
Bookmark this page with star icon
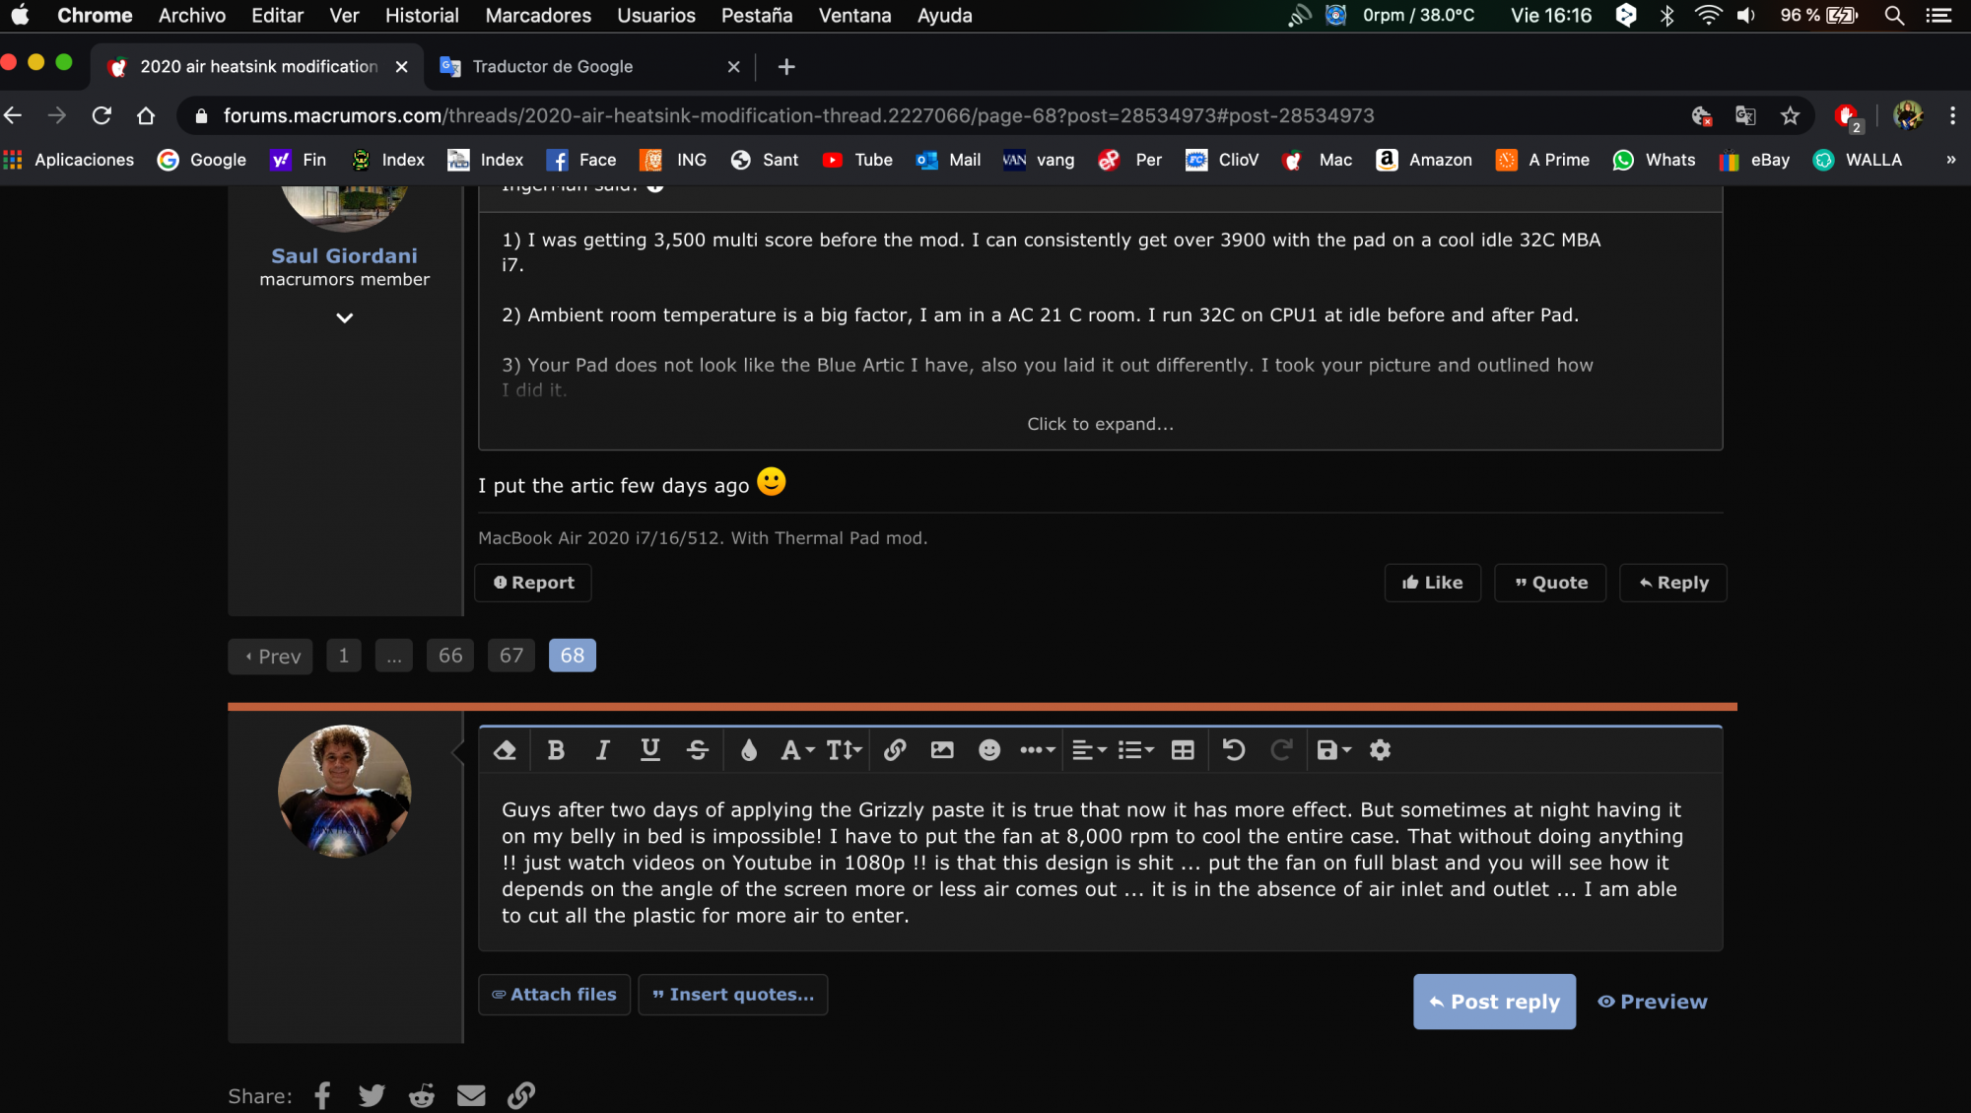coord(1790,115)
